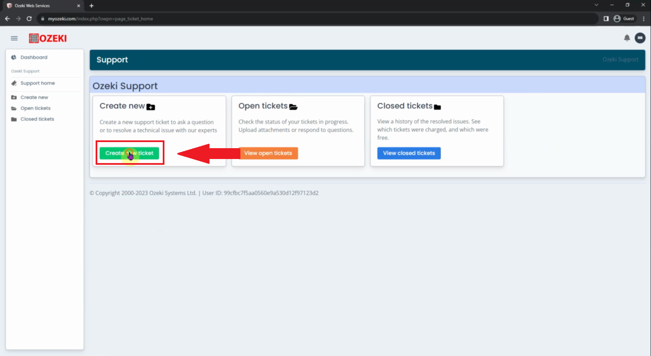
Task: Click the Create new card description text
Action: point(158,126)
